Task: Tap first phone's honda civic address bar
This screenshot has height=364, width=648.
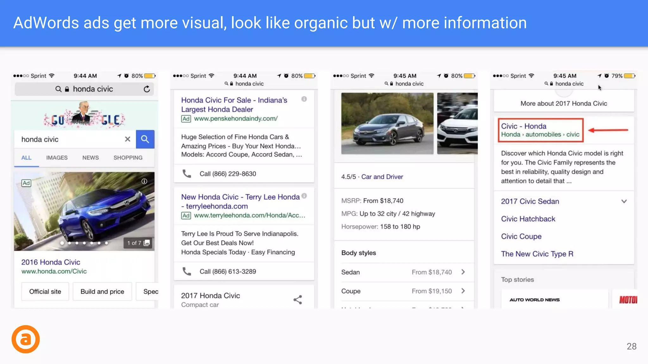Action: [x=84, y=89]
